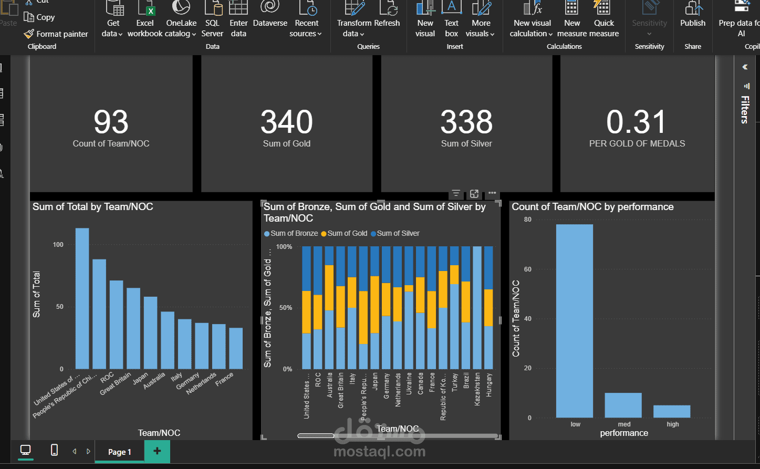
Task: Select the 'med' bar in performance chart
Action: (x=623, y=405)
